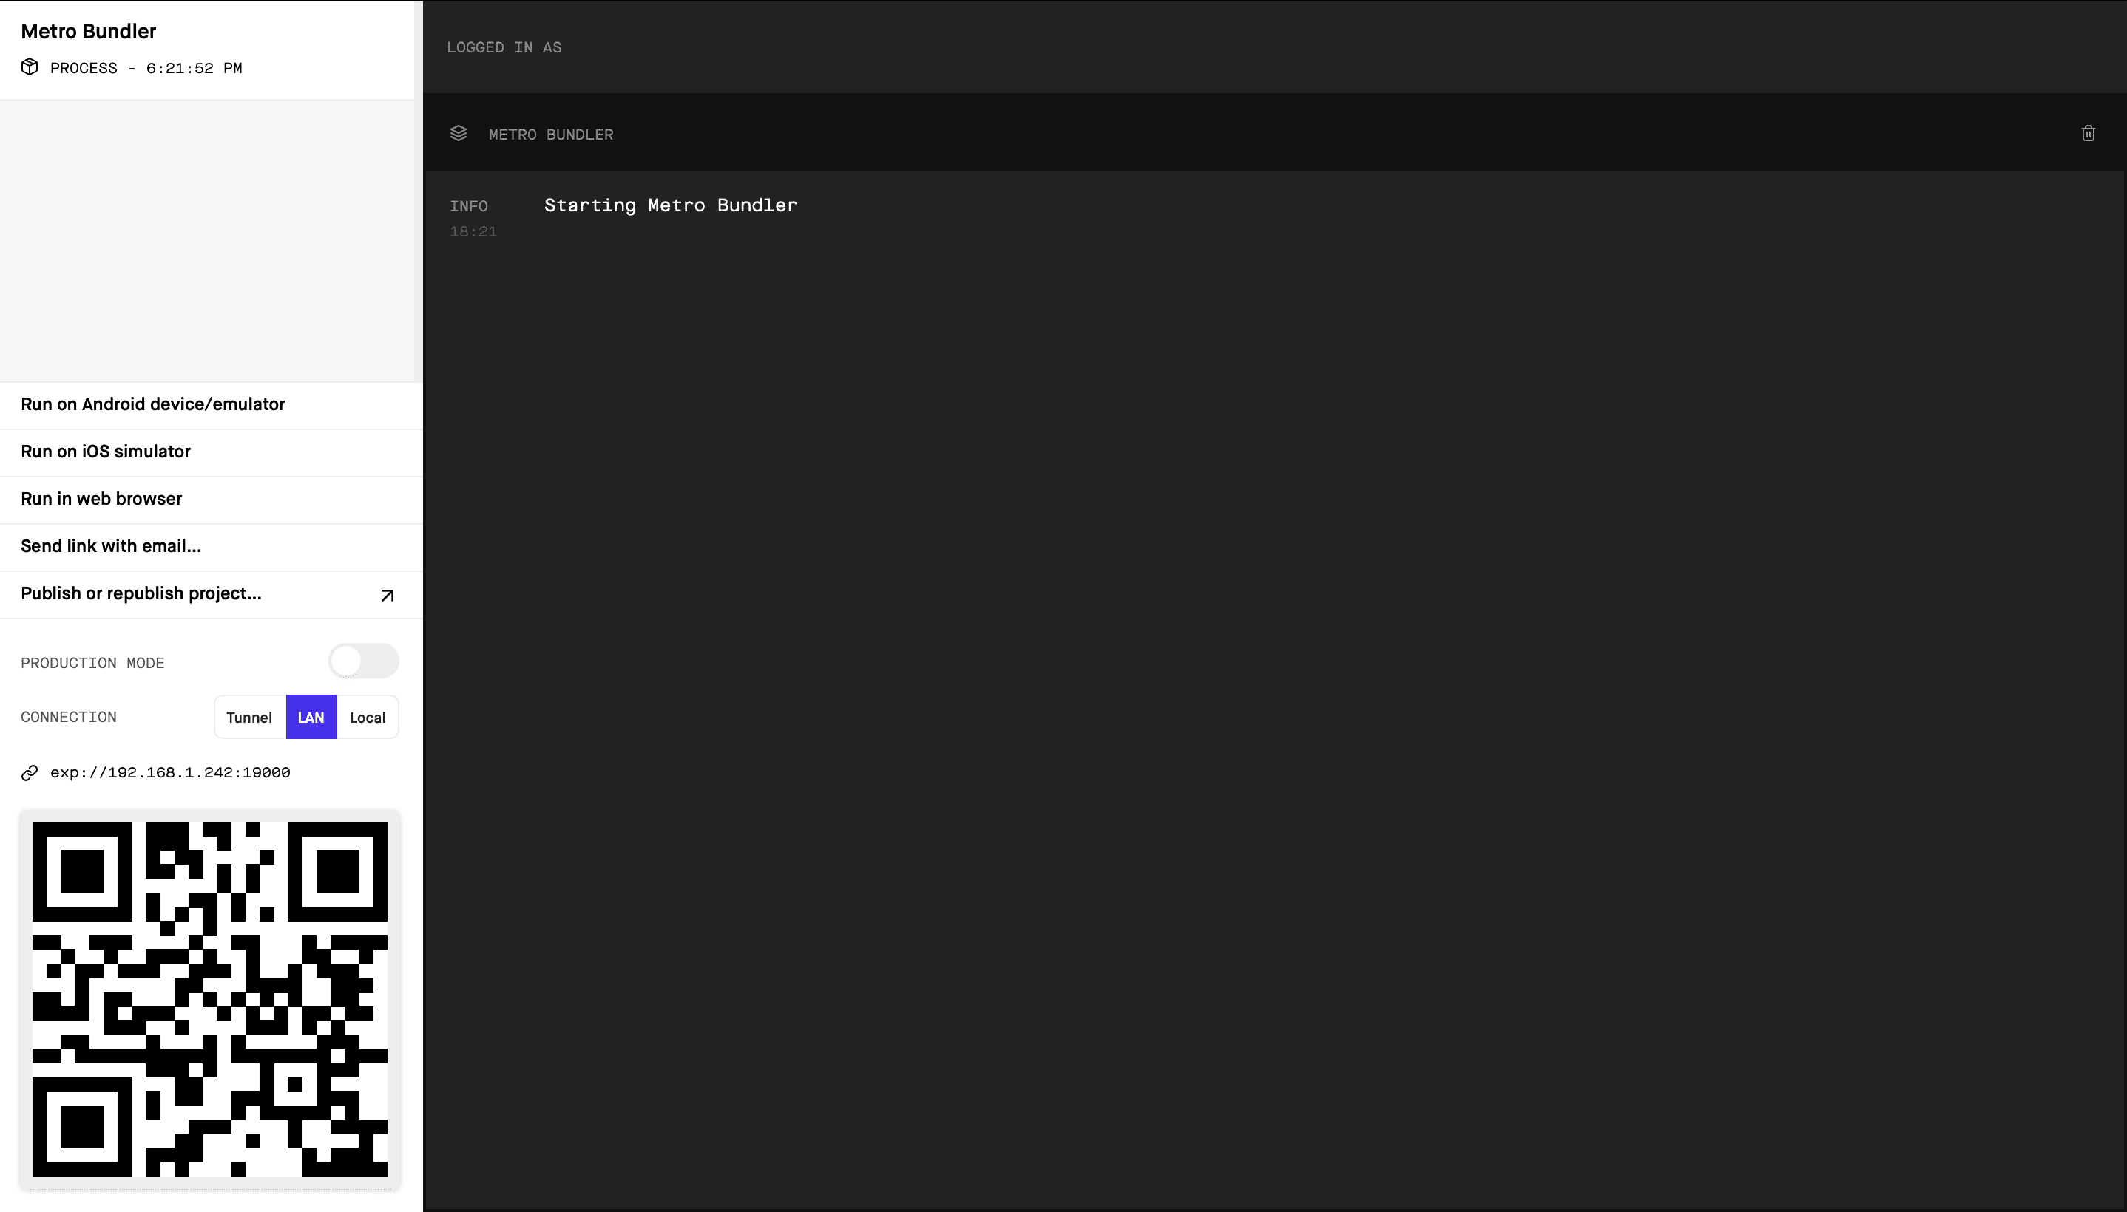Select the Starting Metro Bundler log entry
This screenshot has height=1212, width=2127.
point(670,205)
